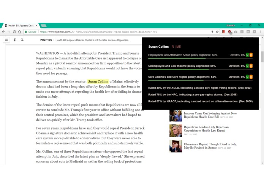Click the page scroll up arrow

(262, 37)
